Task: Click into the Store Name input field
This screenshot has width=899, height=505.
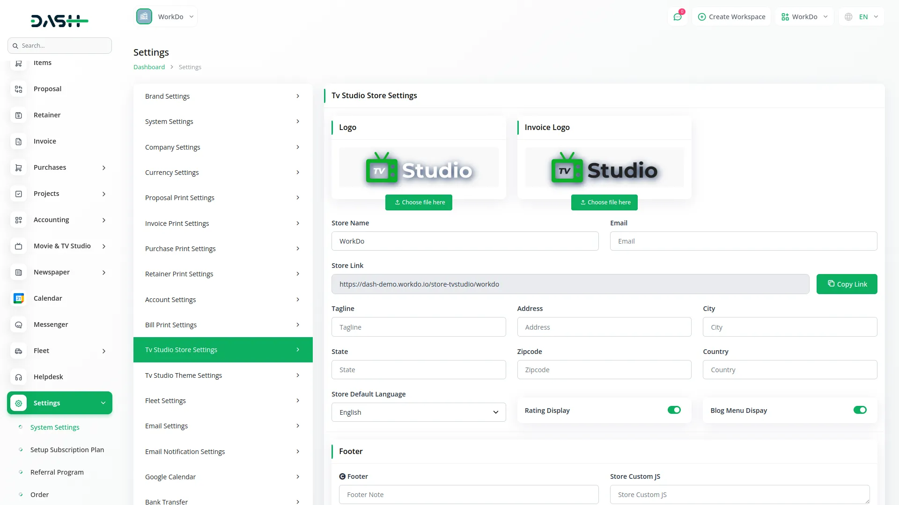Action: [x=464, y=241]
